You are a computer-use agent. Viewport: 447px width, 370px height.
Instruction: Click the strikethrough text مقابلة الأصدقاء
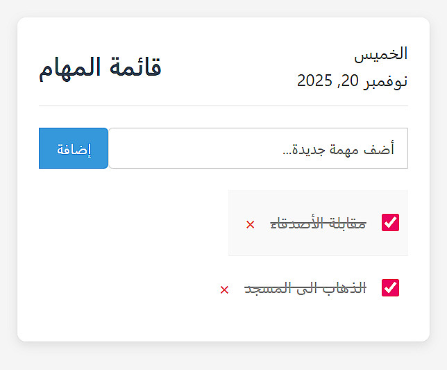coord(318,224)
